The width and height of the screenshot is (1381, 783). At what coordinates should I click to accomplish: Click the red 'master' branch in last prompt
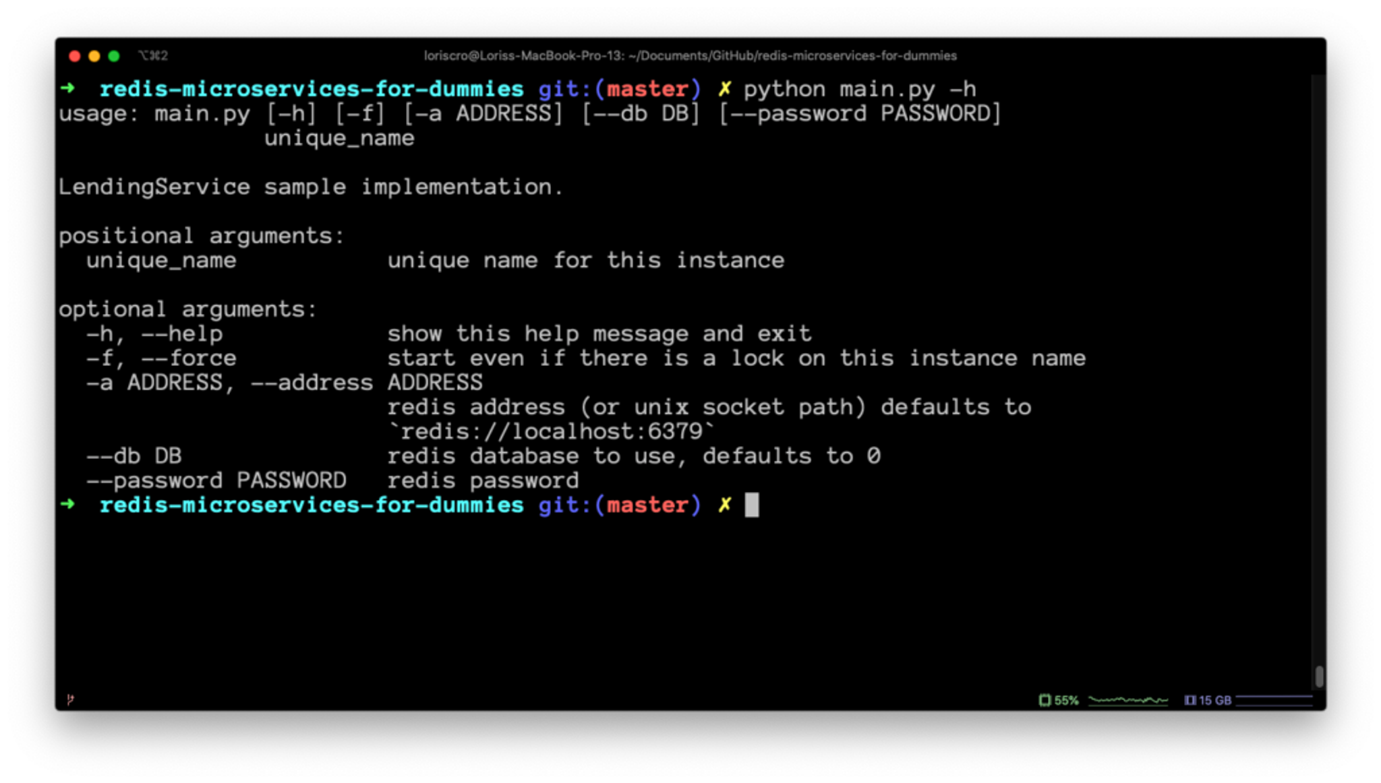647,505
